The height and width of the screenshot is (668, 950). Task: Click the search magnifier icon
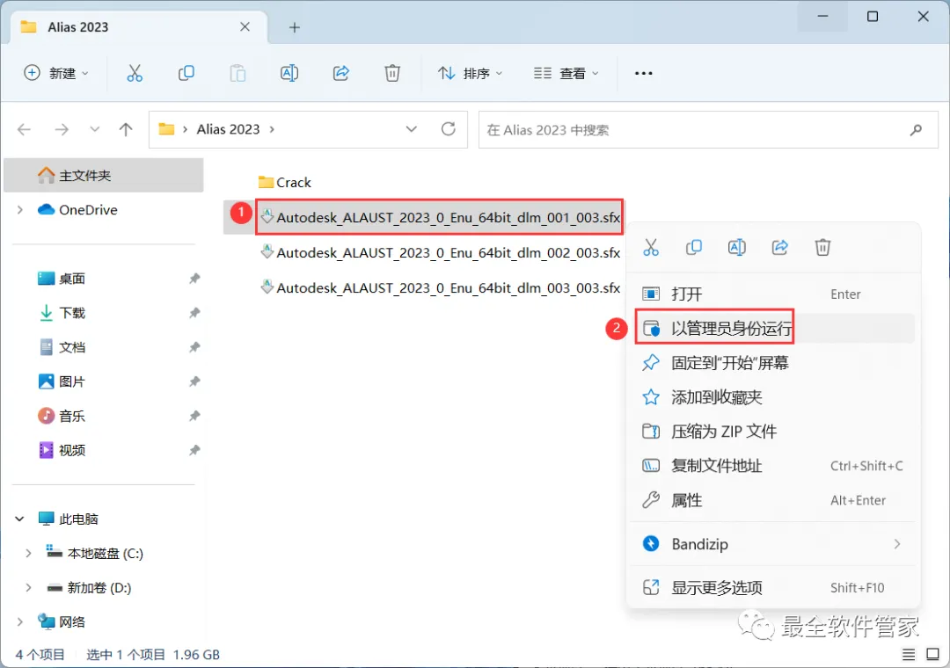[916, 129]
